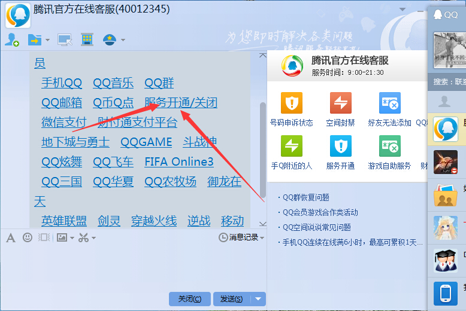This screenshot has height=311, width=466.
Task: Click the window shake icon
Action: pos(44,237)
